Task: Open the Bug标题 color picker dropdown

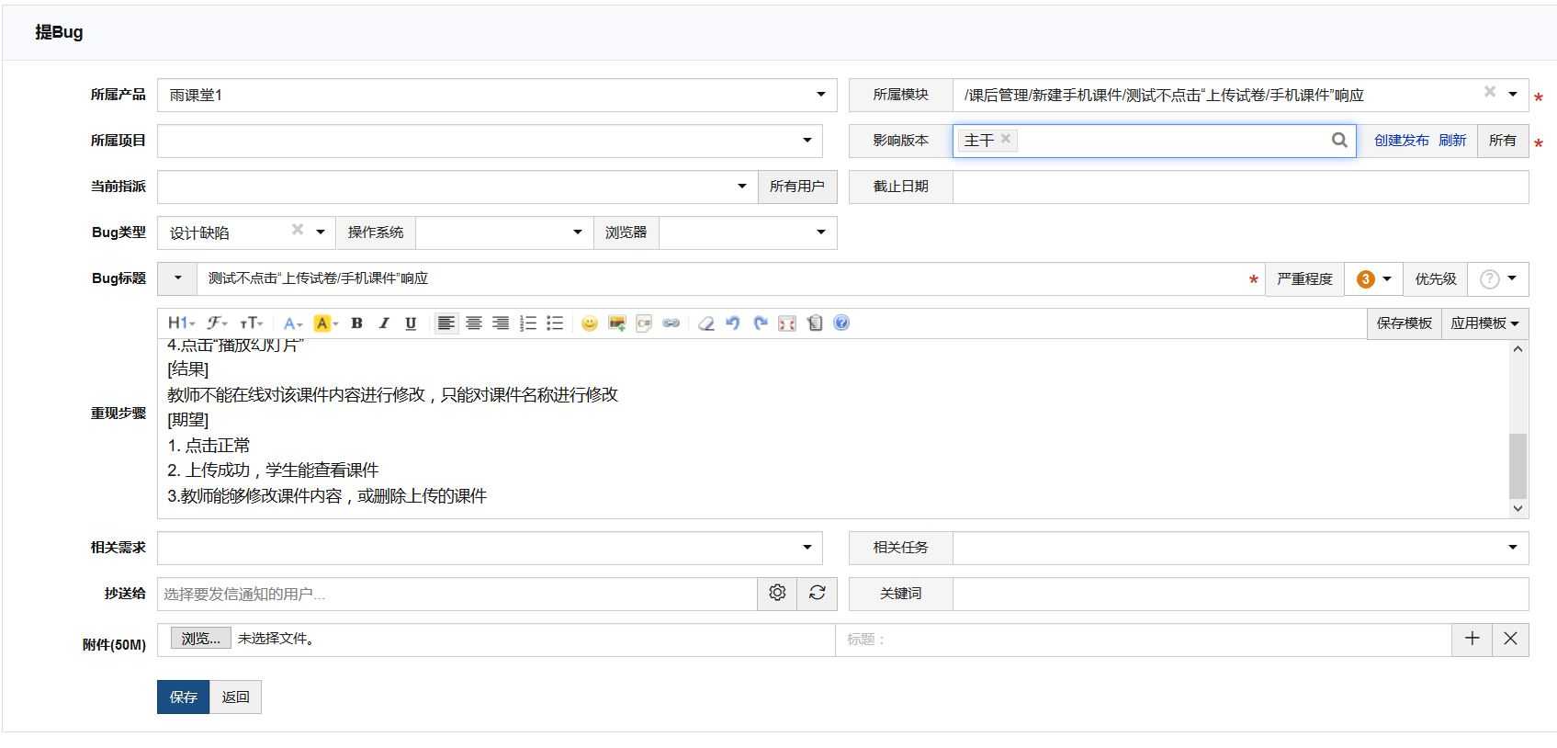Action: click(x=177, y=278)
